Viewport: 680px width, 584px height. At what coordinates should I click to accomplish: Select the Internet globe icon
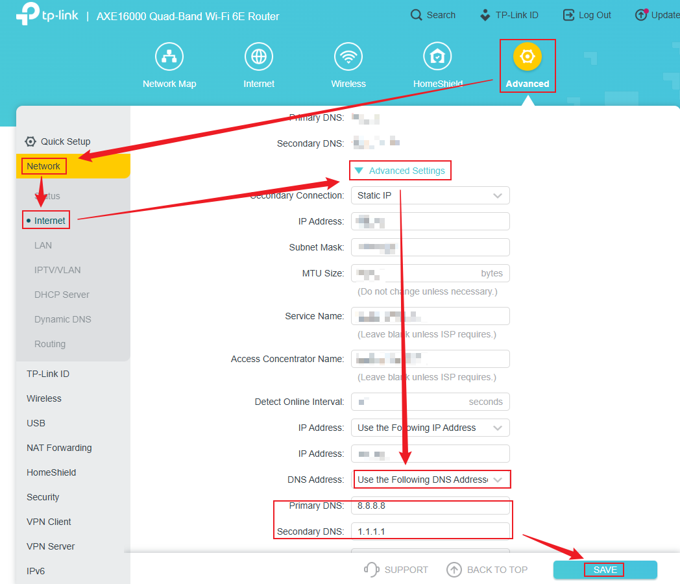click(259, 56)
